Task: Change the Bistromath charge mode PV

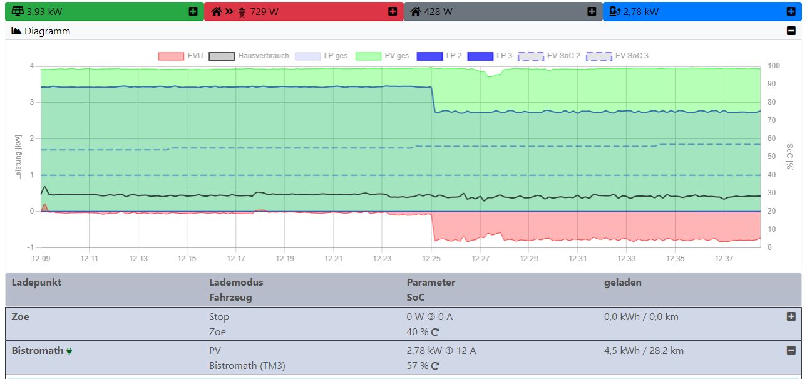Action: click(215, 351)
